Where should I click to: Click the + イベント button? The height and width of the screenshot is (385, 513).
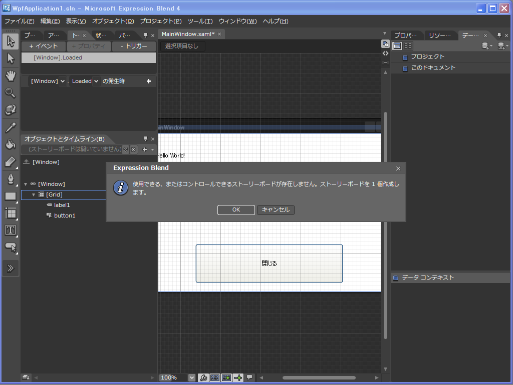[x=44, y=46]
